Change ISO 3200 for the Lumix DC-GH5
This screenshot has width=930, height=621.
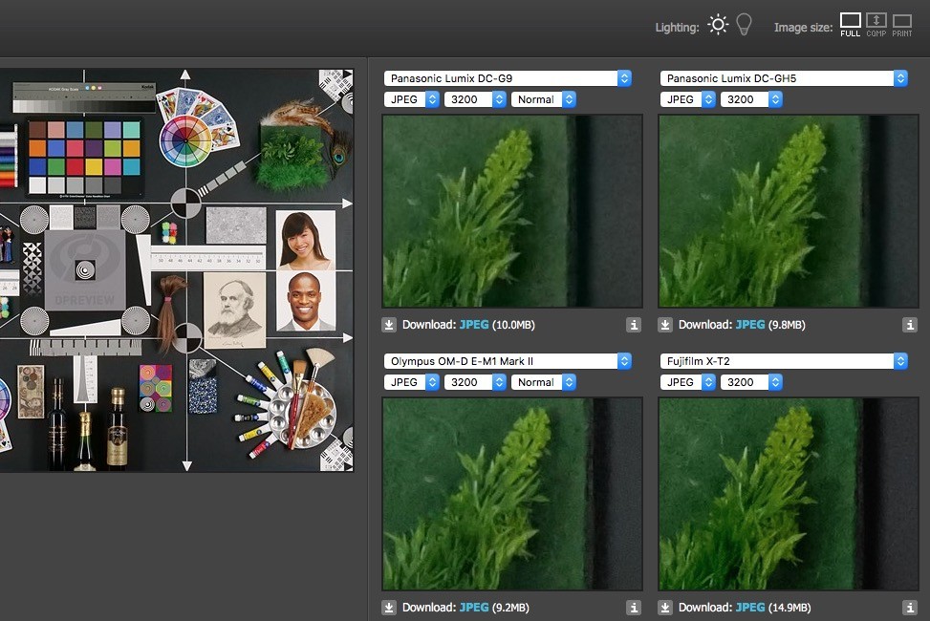click(751, 99)
